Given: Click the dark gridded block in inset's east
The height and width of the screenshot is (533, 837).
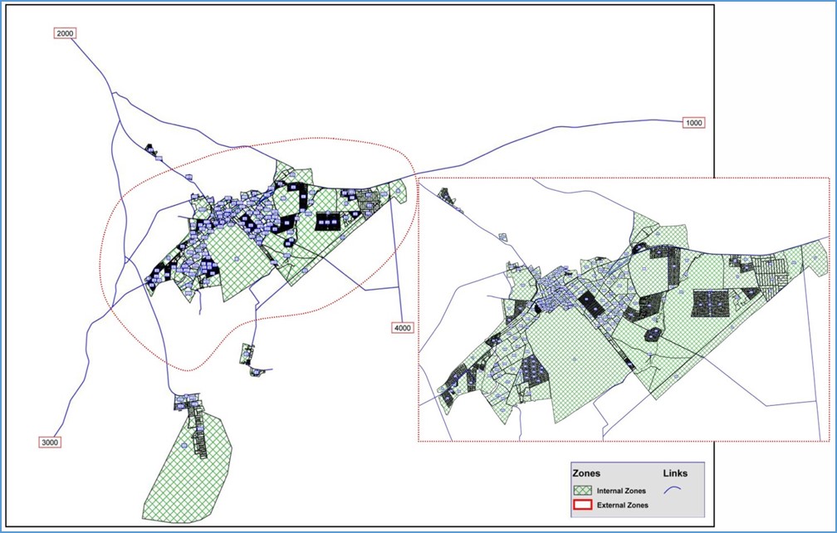Looking at the screenshot, I should [x=710, y=303].
